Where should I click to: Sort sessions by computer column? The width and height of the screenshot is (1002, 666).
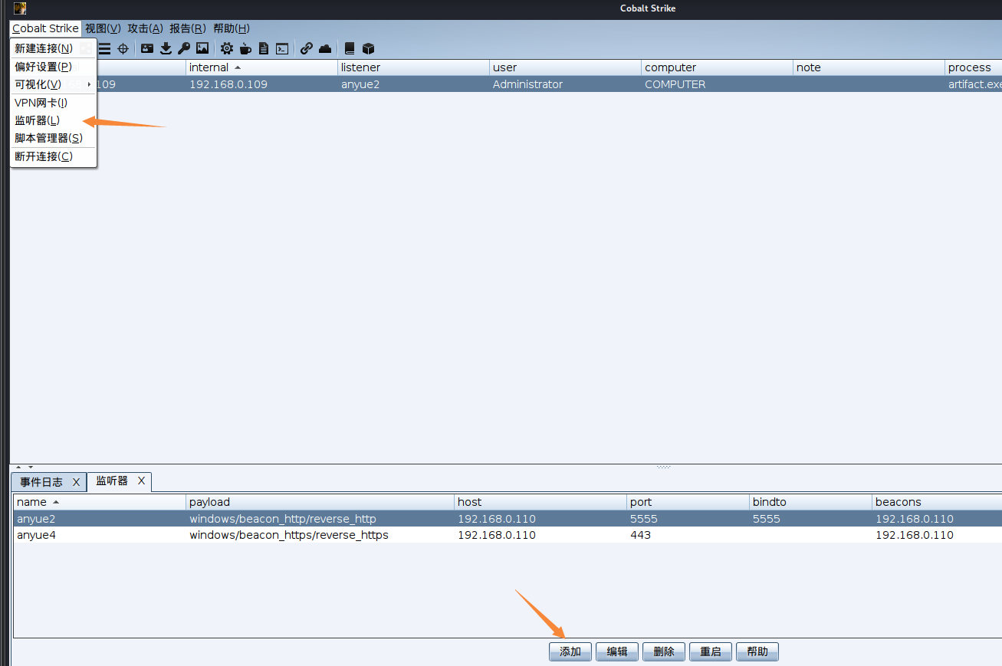pyautogui.click(x=718, y=67)
